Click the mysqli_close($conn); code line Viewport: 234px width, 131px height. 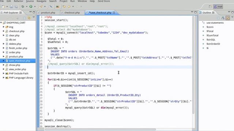(59, 120)
